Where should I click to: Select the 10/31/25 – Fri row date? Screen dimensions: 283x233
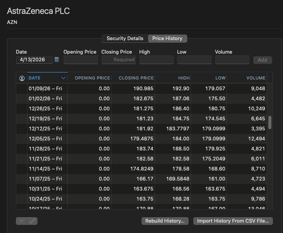(x=45, y=189)
